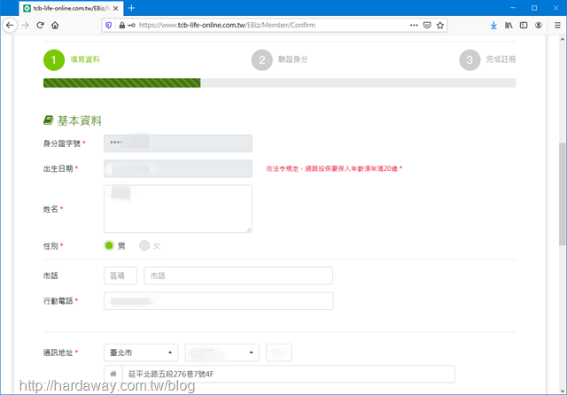The image size is (567, 395).
Task: Open the Firefox account icon
Action: (x=539, y=26)
